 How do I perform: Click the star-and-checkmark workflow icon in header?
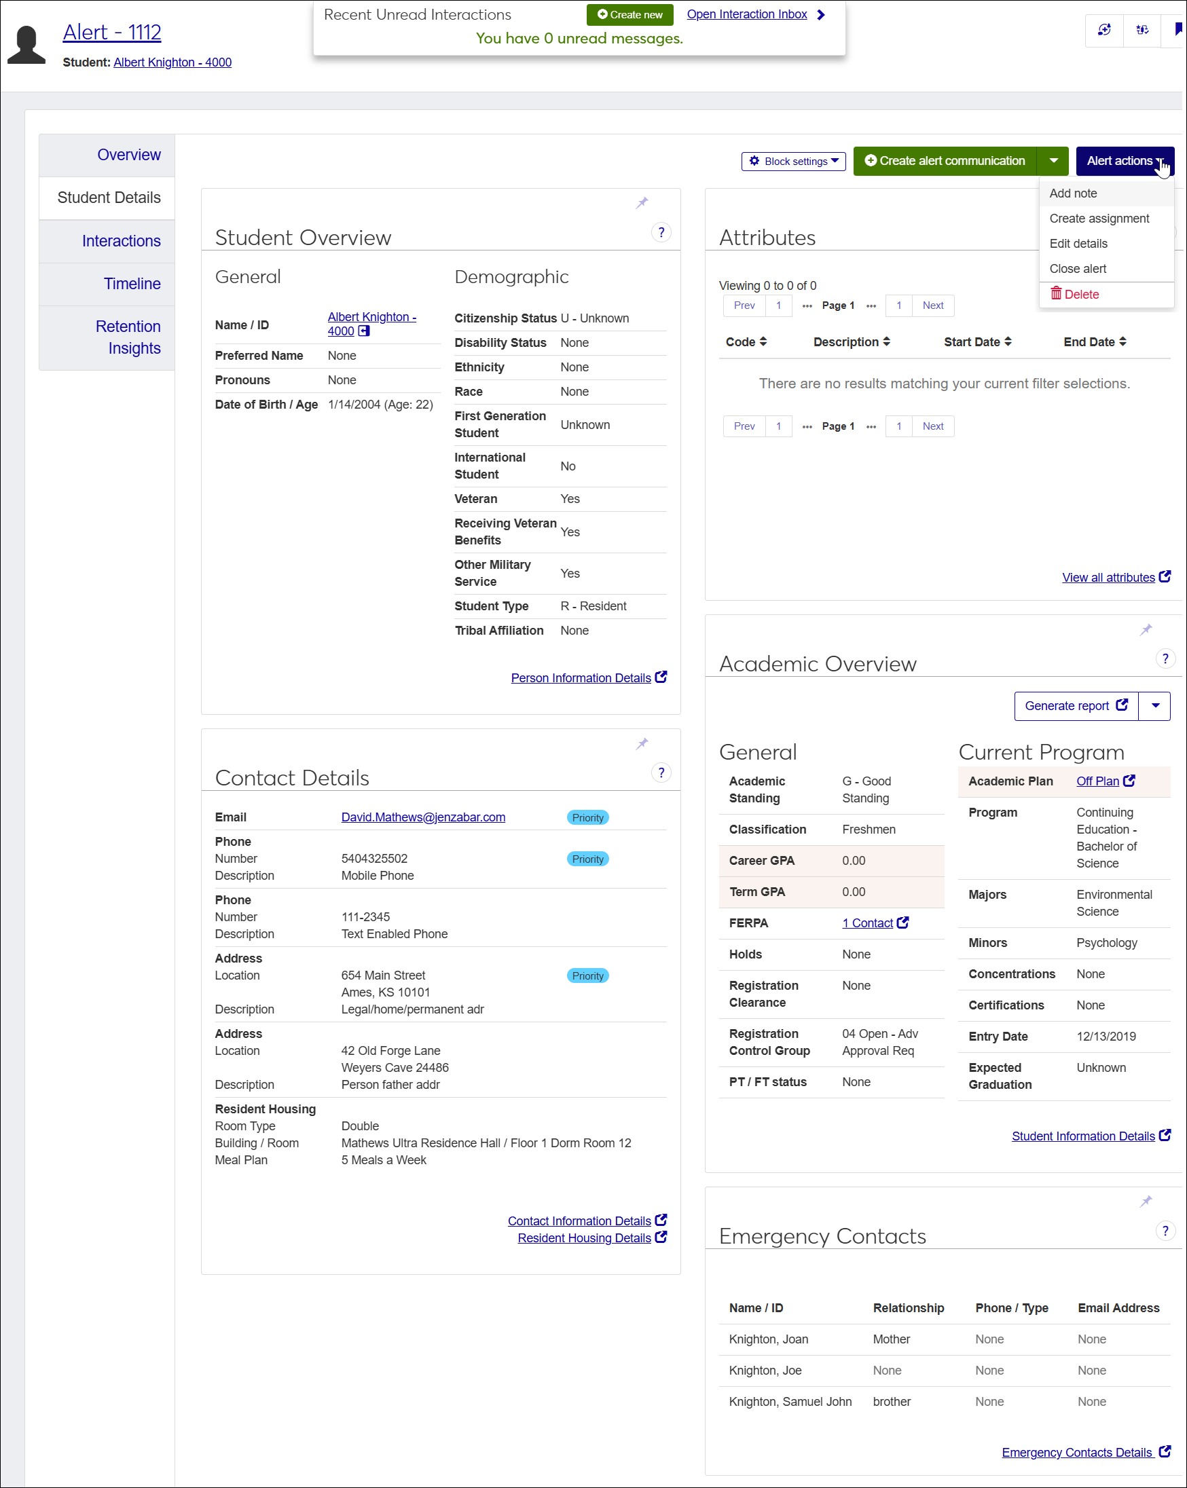coord(1142,30)
